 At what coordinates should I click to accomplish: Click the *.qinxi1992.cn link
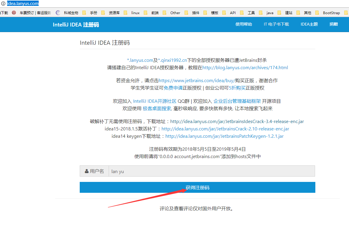pos(172,60)
